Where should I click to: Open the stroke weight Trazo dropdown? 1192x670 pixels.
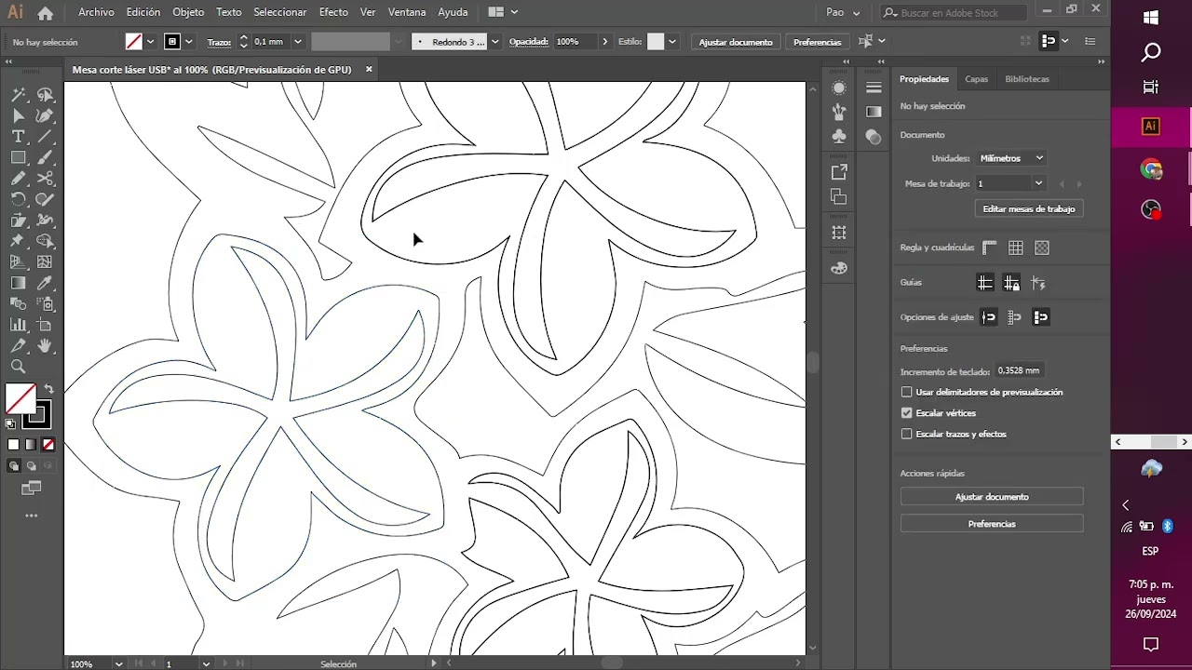[298, 42]
